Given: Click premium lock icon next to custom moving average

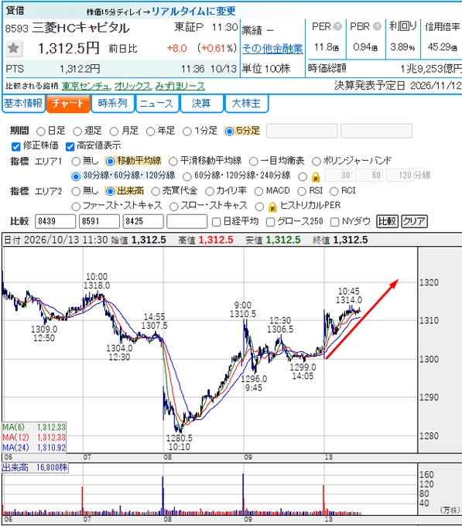Looking at the screenshot, I should pyautogui.click(x=316, y=177).
